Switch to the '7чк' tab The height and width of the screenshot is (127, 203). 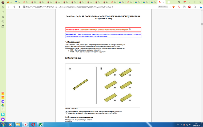[x=26, y=2]
